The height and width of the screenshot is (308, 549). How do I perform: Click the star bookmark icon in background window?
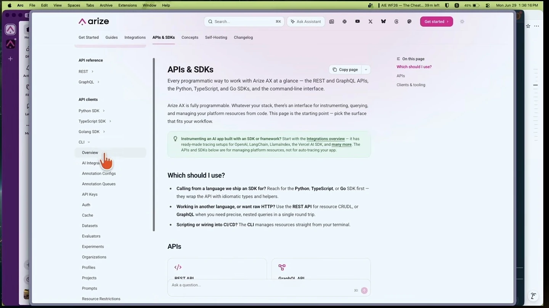528,26
